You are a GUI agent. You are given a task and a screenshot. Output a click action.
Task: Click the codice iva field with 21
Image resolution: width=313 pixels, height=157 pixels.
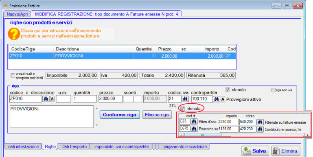point(175,99)
